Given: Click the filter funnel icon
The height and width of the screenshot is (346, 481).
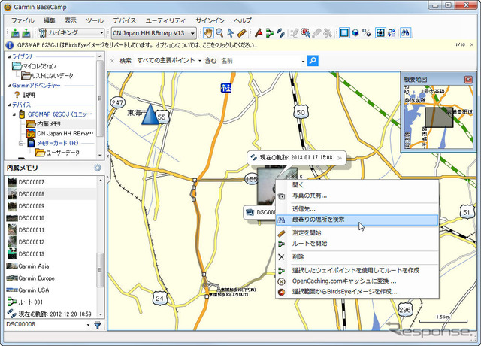Looking at the screenshot, I should click(x=98, y=325).
